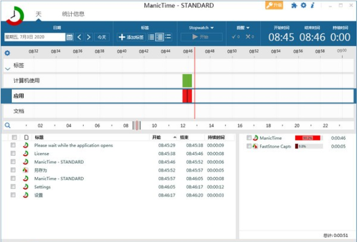
Task: Click the red application usage block
Action: pos(187,96)
